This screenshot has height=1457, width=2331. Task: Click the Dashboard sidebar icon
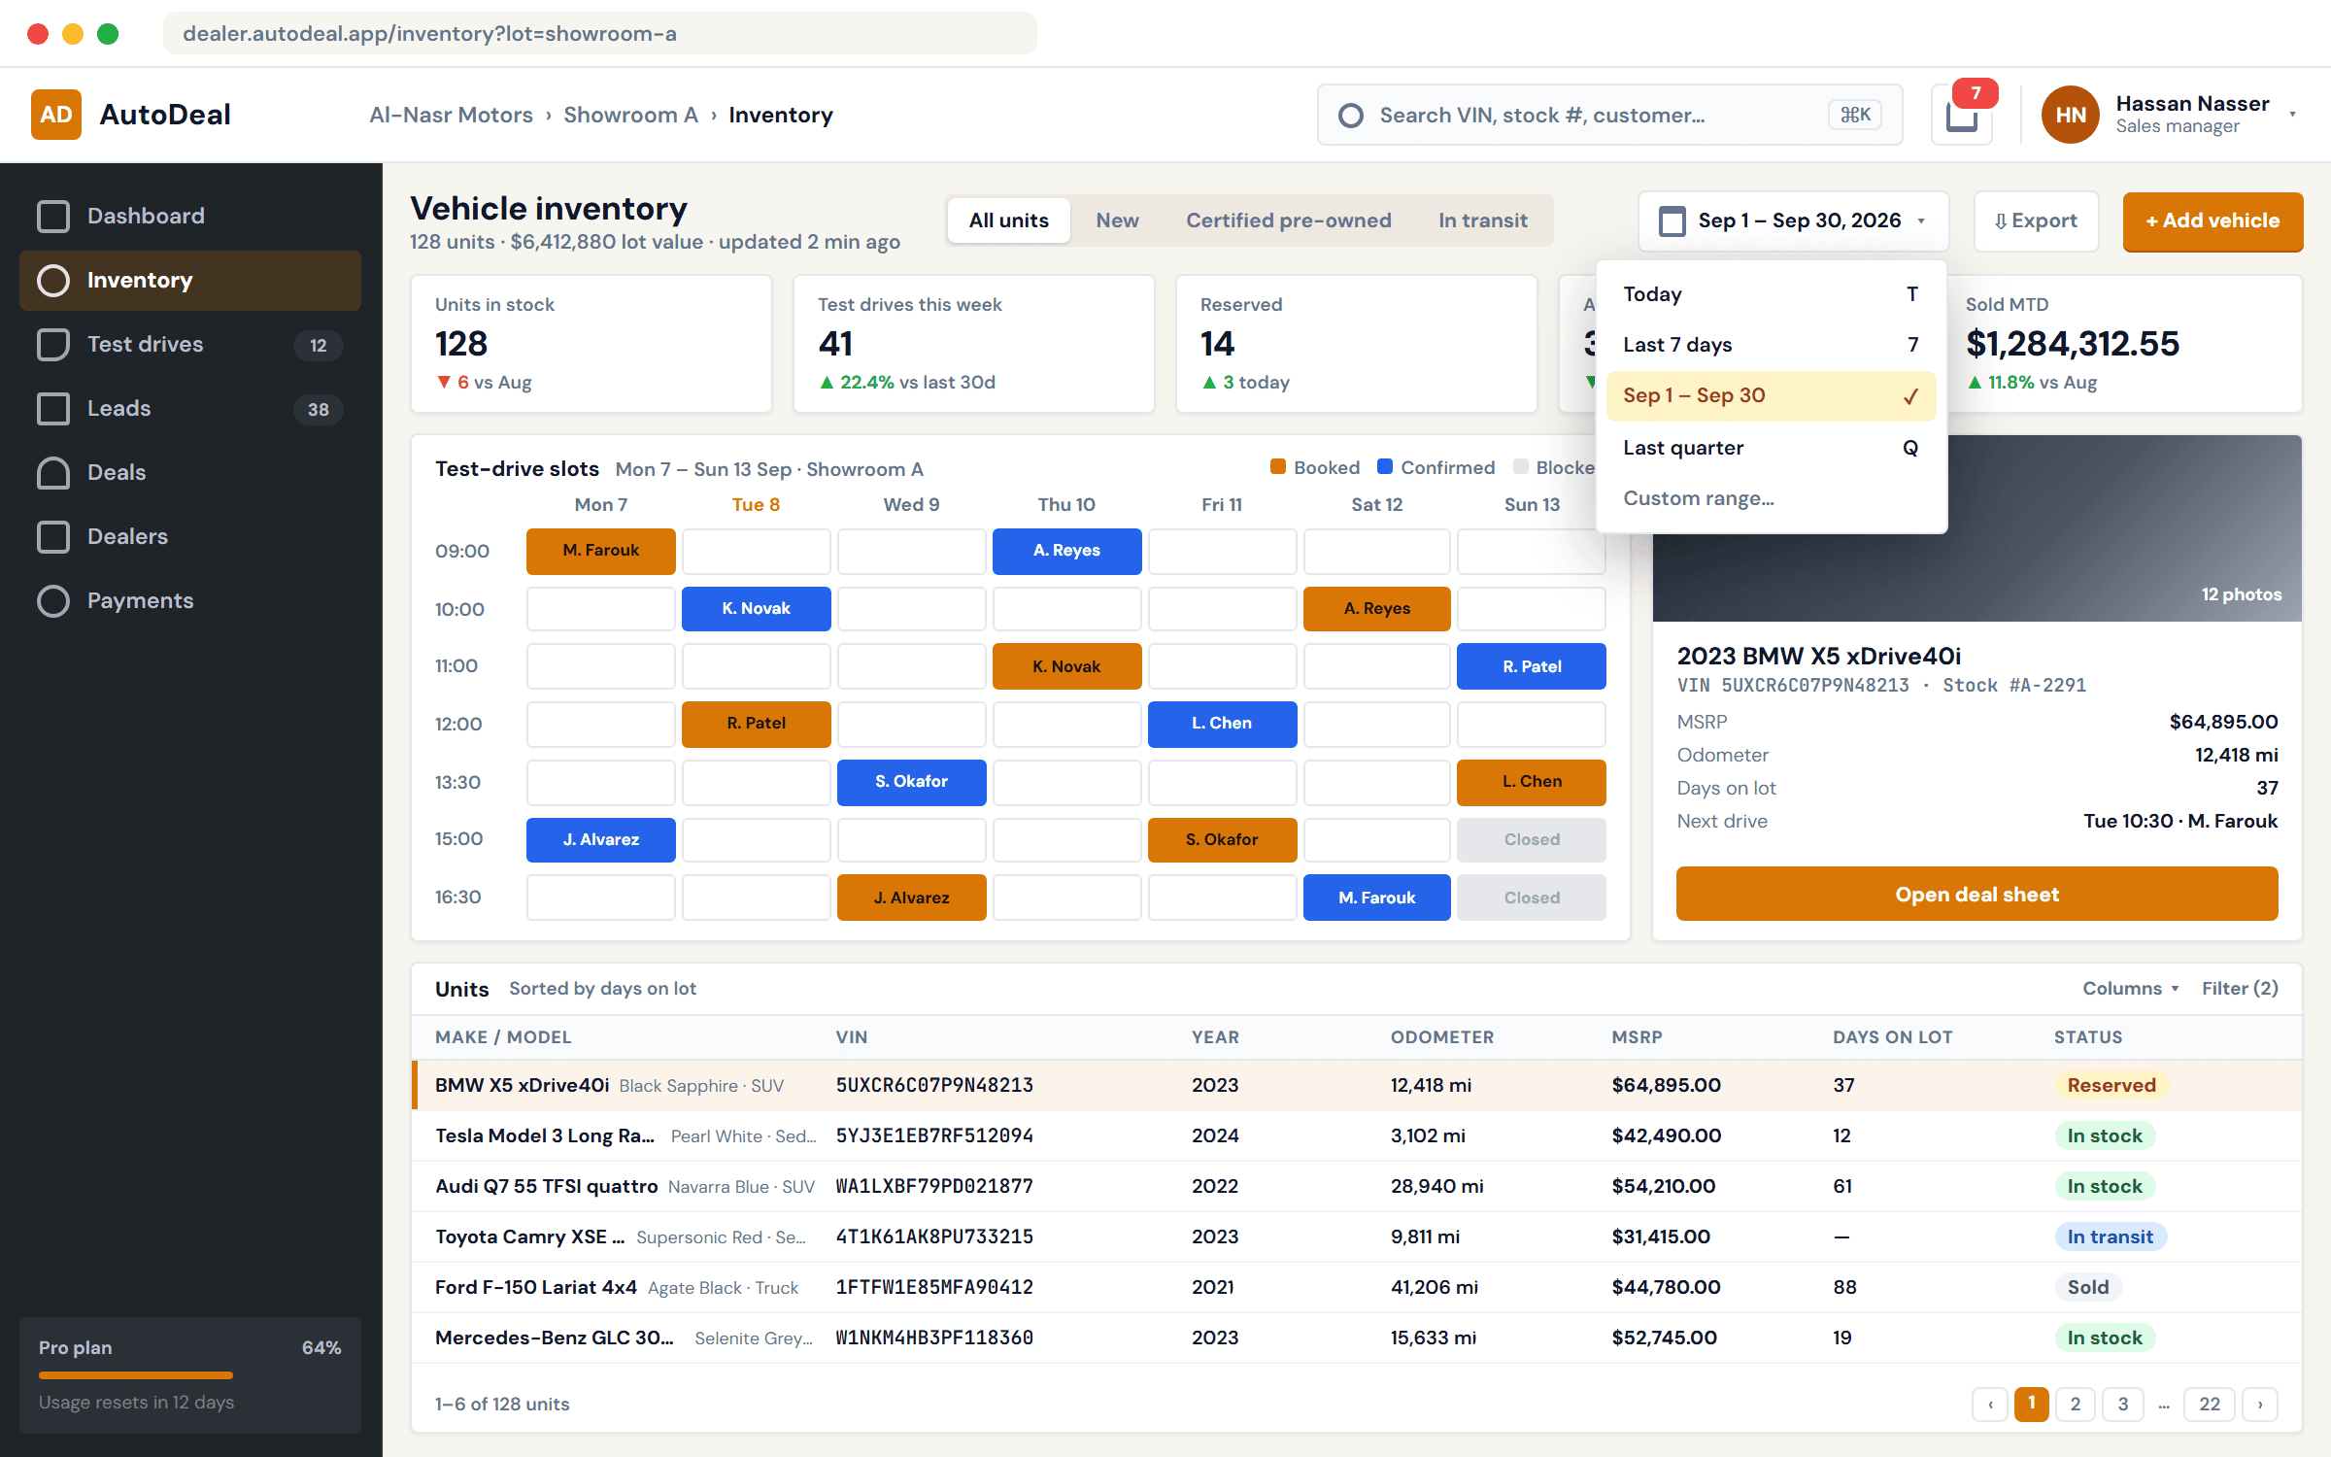point(53,216)
